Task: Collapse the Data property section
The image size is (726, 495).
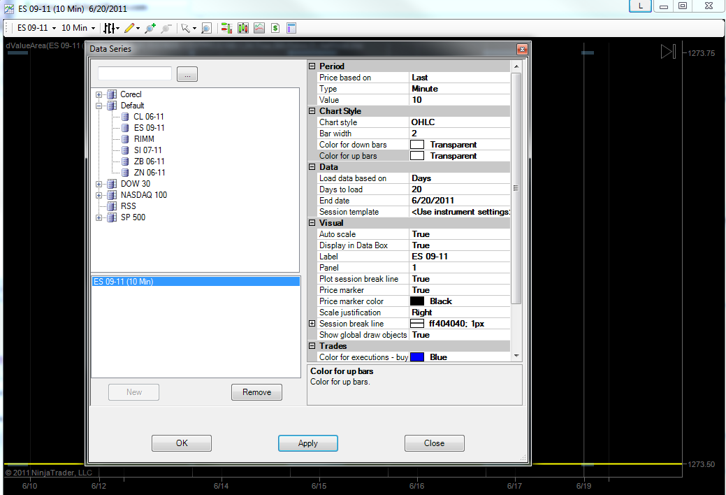Action: pos(312,167)
